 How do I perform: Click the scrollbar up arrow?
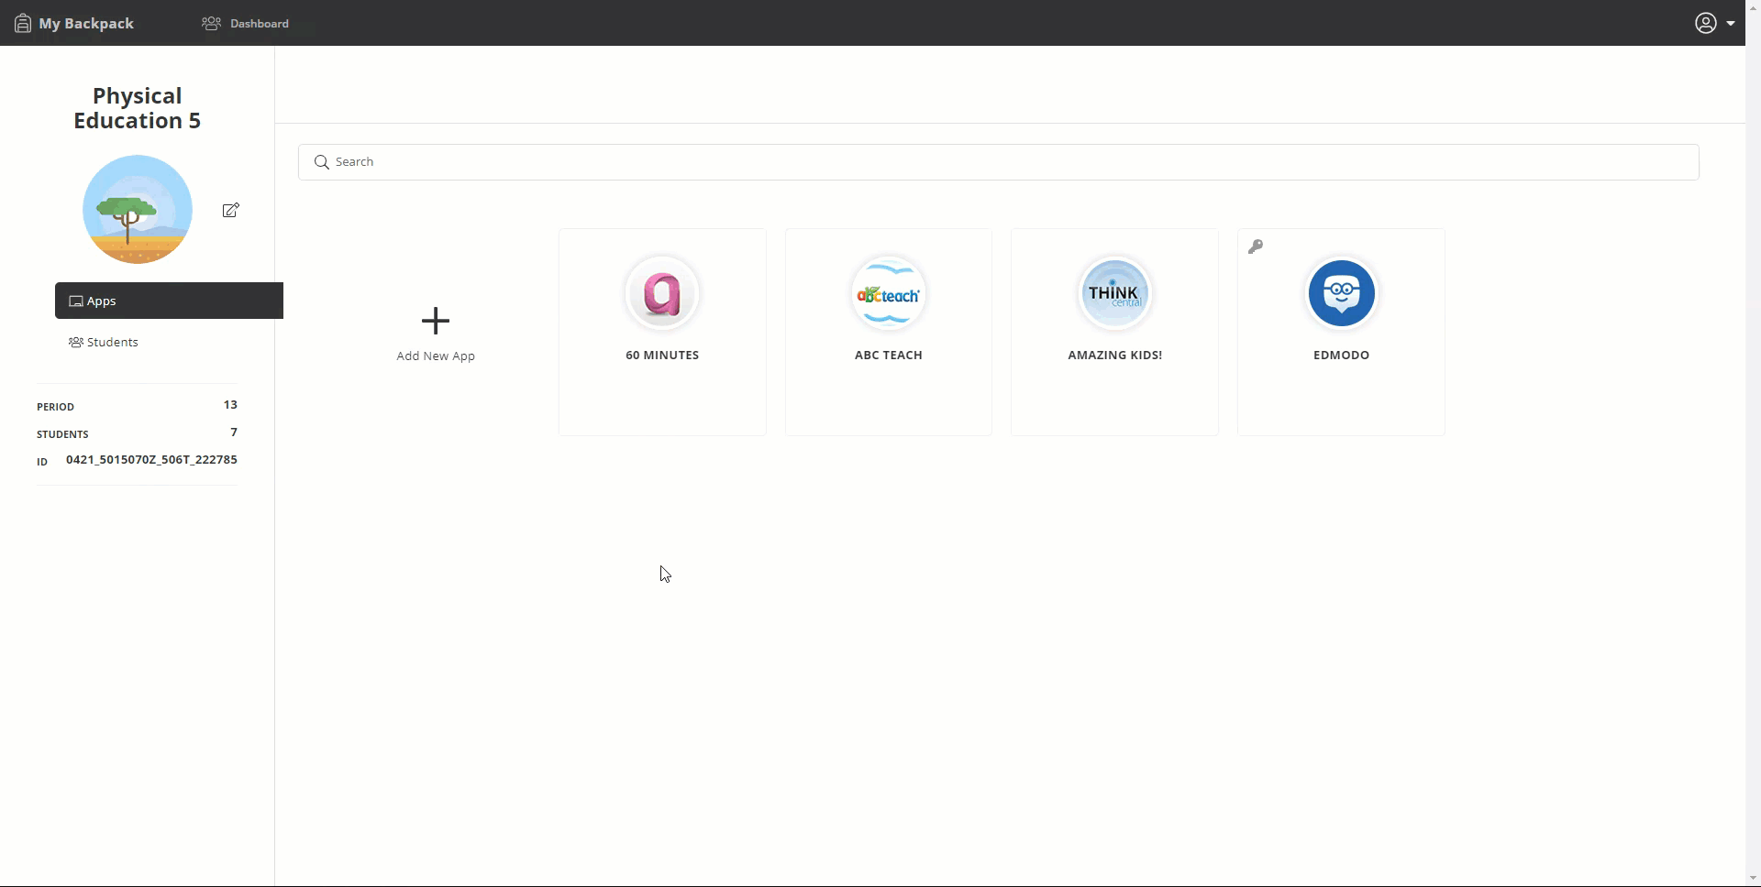coord(1753,53)
